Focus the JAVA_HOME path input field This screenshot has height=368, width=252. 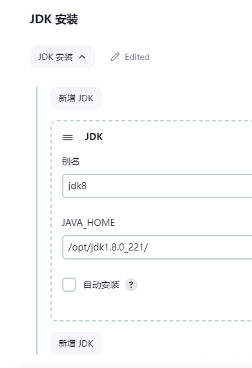[x=157, y=247]
